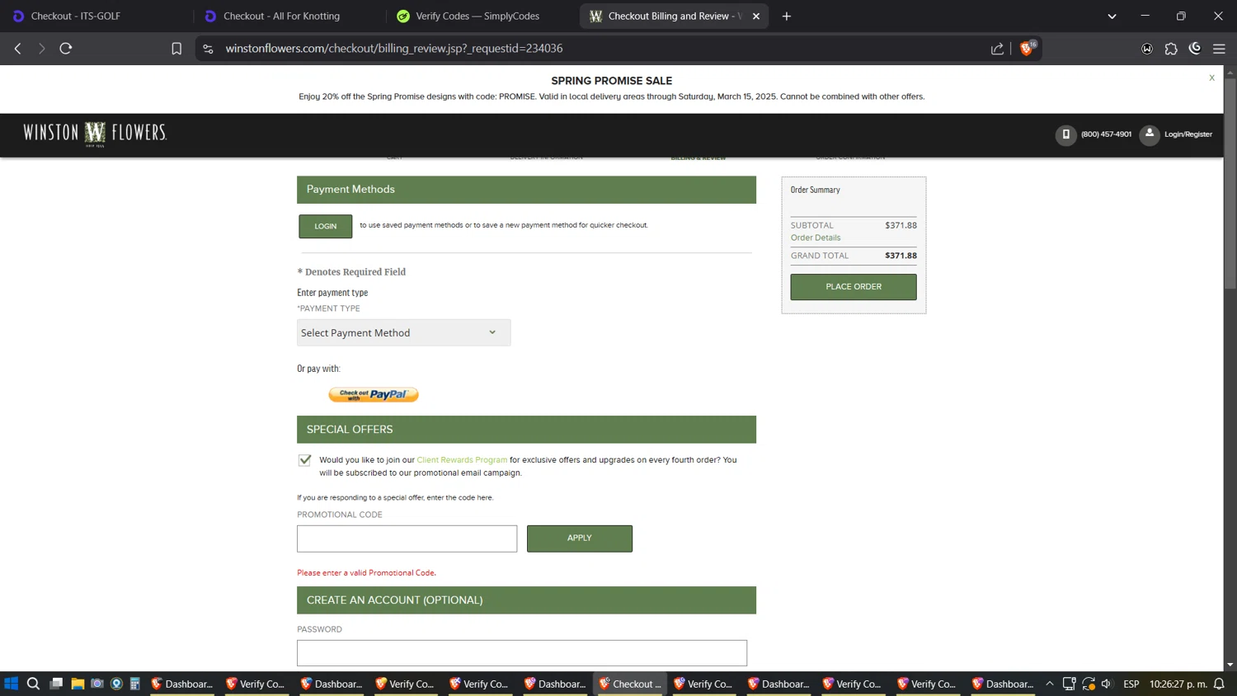Viewport: 1237px width, 696px height.
Task: Open site information icon in address bar
Action: 208,49
